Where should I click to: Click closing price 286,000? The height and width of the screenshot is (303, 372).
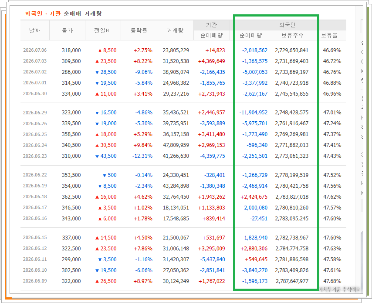pyautogui.click(x=71, y=72)
